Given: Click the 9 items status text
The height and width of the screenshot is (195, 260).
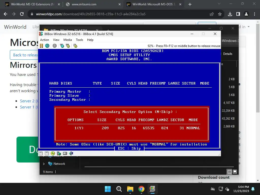Looking at the screenshot, I should [x=48, y=172].
